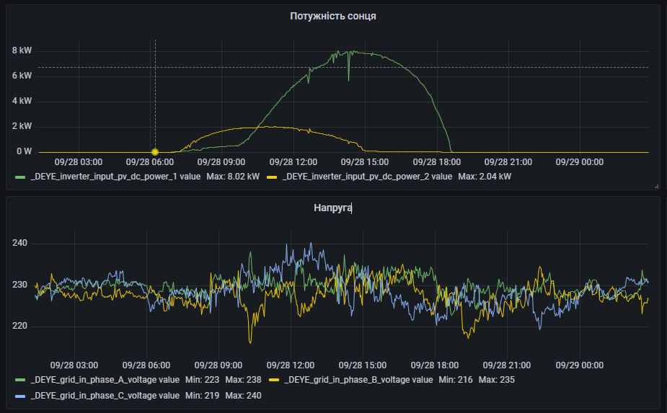Click green color icon of phase_A voltage
This screenshot has height=413, width=667.
click(x=20, y=379)
